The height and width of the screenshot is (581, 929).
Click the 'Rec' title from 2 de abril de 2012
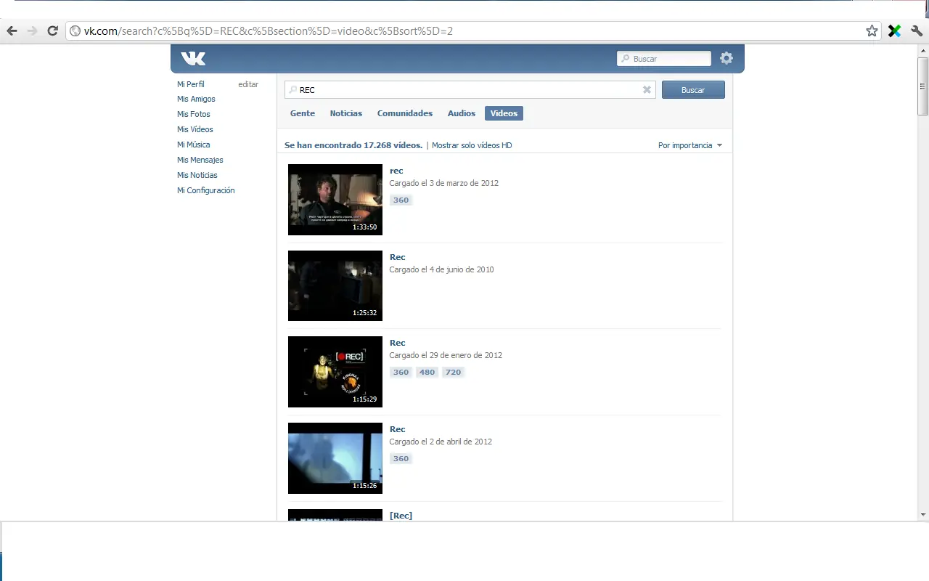click(398, 429)
